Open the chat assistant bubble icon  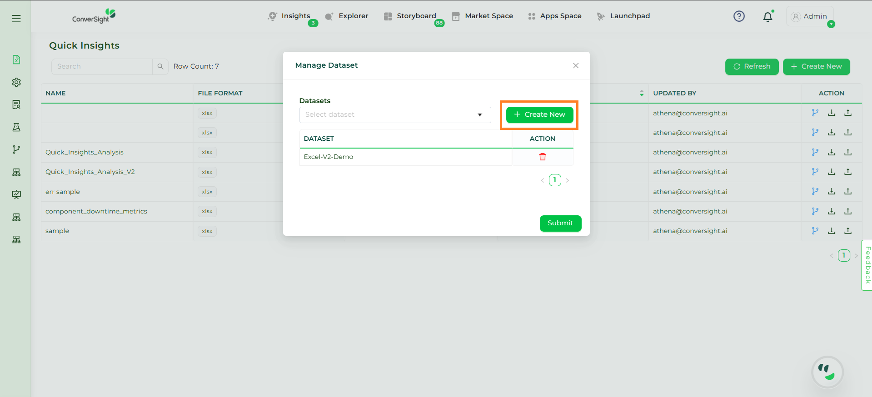(x=827, y=372)
